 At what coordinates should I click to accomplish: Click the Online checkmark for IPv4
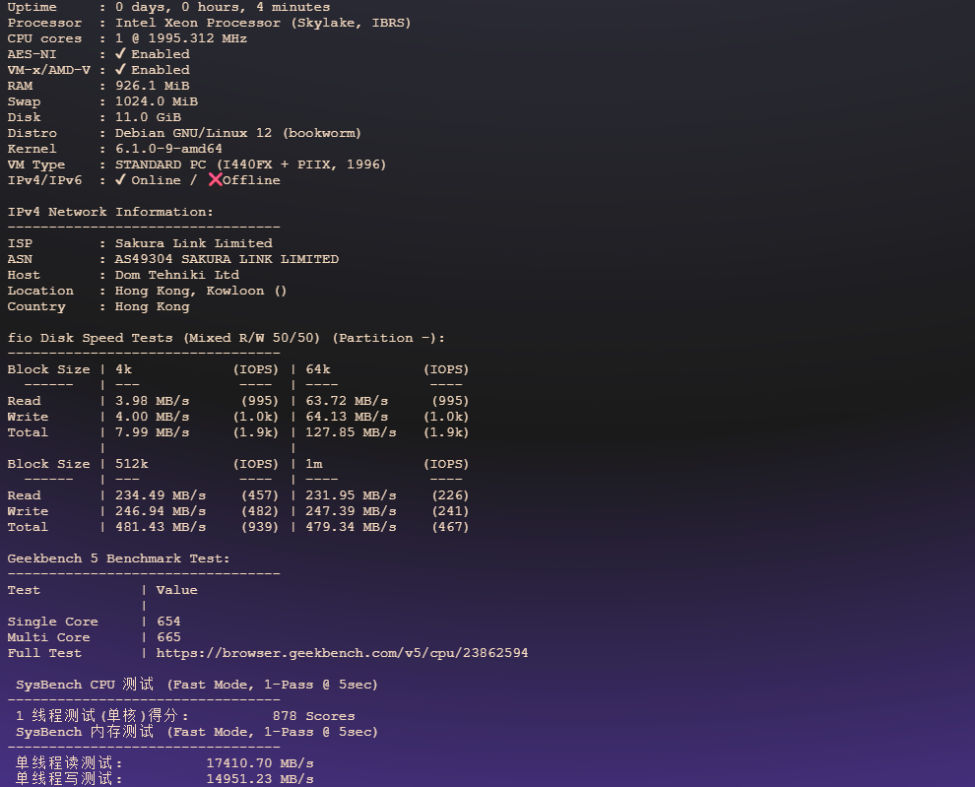pyautogui.click(x=122, y=179)
